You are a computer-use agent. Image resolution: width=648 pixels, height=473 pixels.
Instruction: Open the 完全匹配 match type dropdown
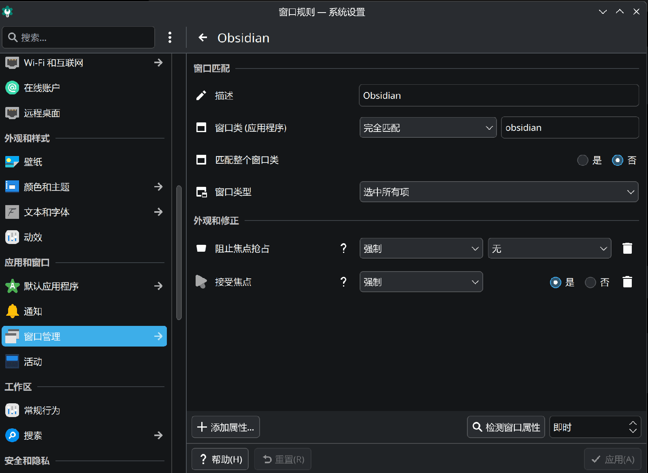point(428,128)
